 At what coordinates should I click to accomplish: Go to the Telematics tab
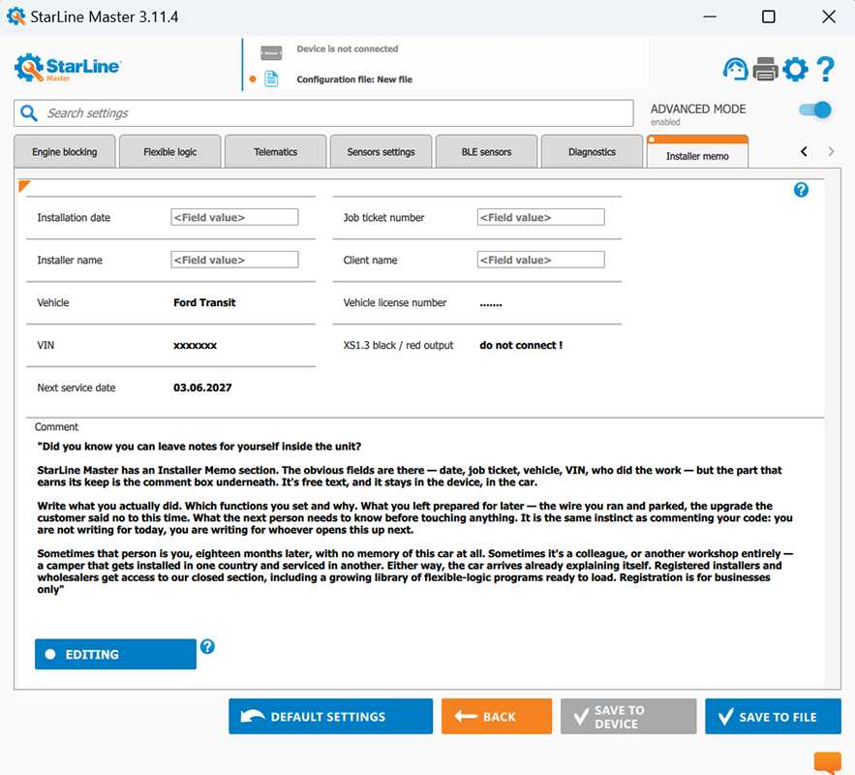(275, 152)
